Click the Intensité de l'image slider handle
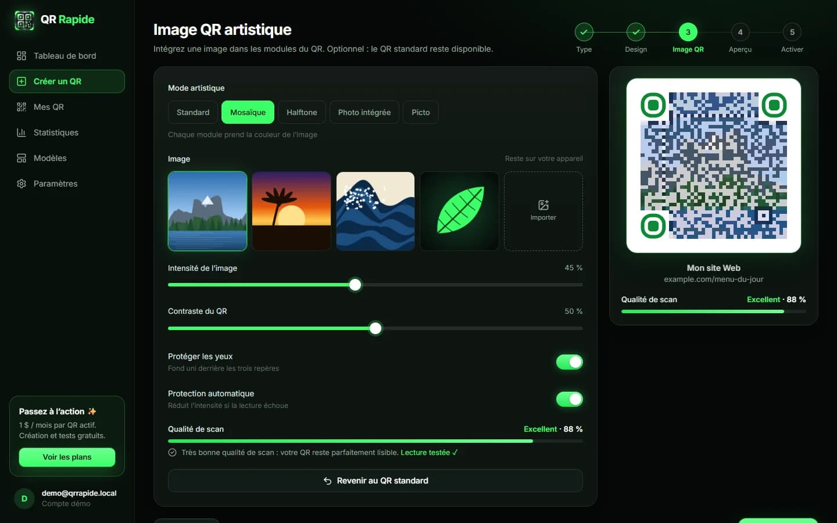The image size is (837, 523). click(355, 285)
